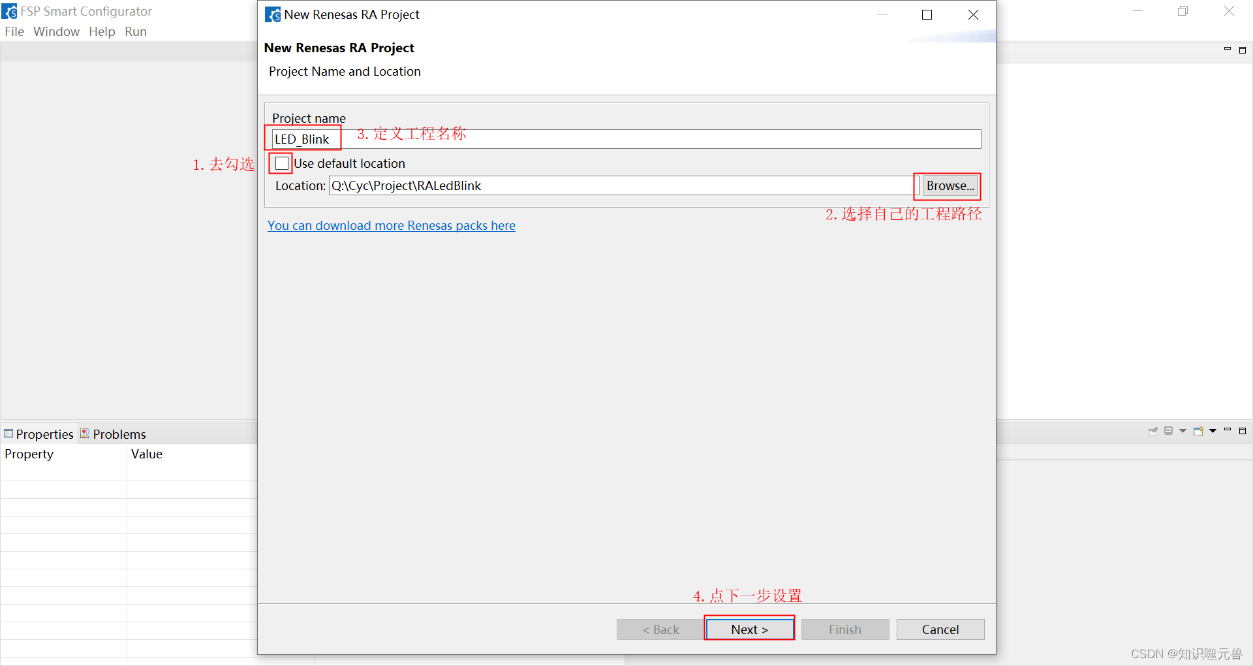Screen dimensions: 1253x666
Task: Click the Project name input field
Action: (x=626, y=139)
